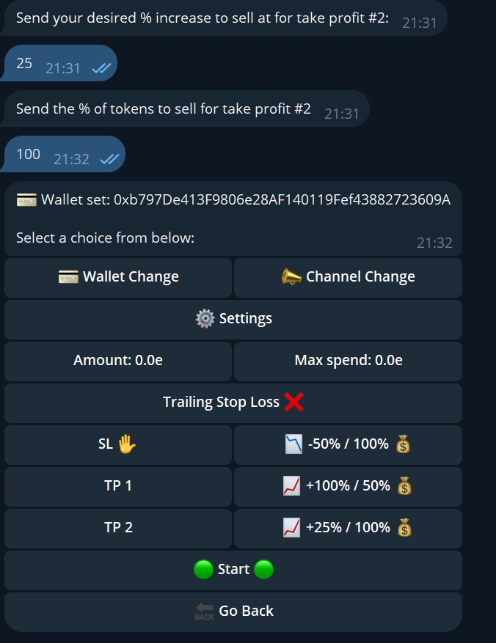The width and height of the screenshot is (496, 643).
Task: Click the chart-down icon on stop loss
Action: (293, 444)
